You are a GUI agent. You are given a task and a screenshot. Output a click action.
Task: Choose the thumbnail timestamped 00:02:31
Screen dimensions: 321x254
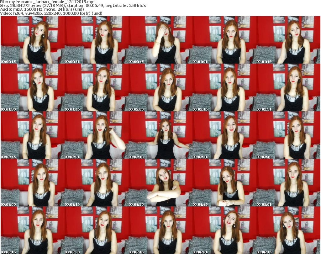[288, 87]
